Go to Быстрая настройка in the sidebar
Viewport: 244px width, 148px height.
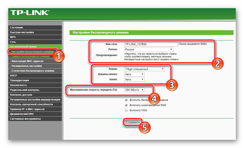(x=35, y=32)
